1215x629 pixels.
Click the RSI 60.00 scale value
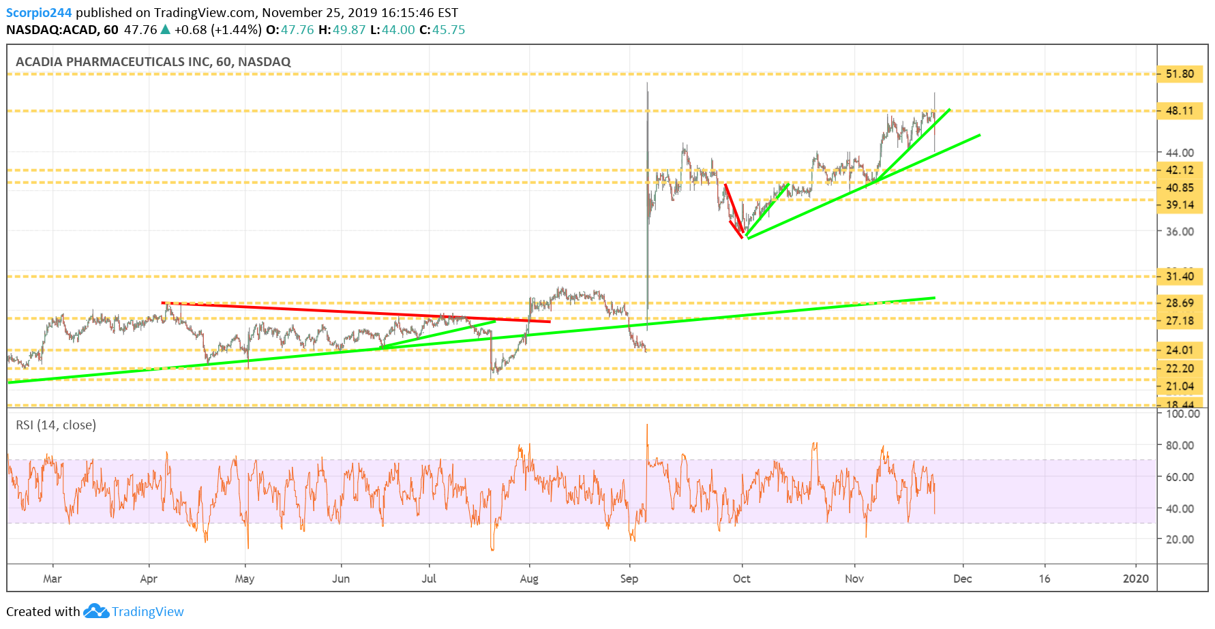(x=1180, y=476)
